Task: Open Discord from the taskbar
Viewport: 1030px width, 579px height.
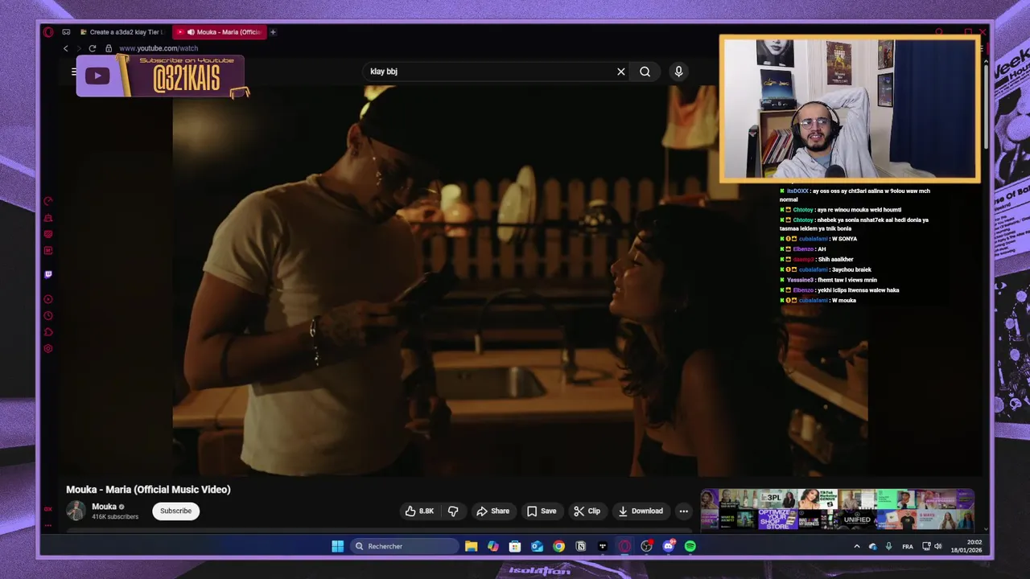Action: (668, 546)
